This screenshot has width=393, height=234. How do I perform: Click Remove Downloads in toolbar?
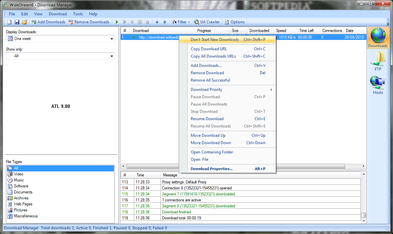click(89, 22)
